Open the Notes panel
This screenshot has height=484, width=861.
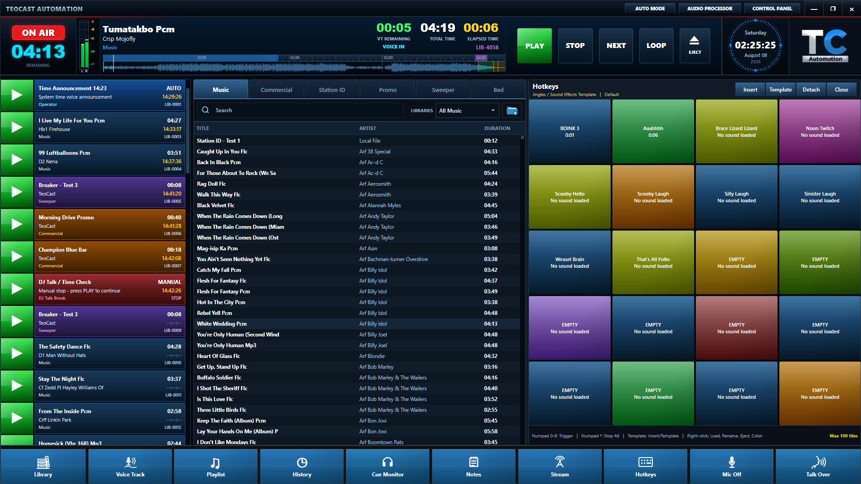[x=473, y=467]
